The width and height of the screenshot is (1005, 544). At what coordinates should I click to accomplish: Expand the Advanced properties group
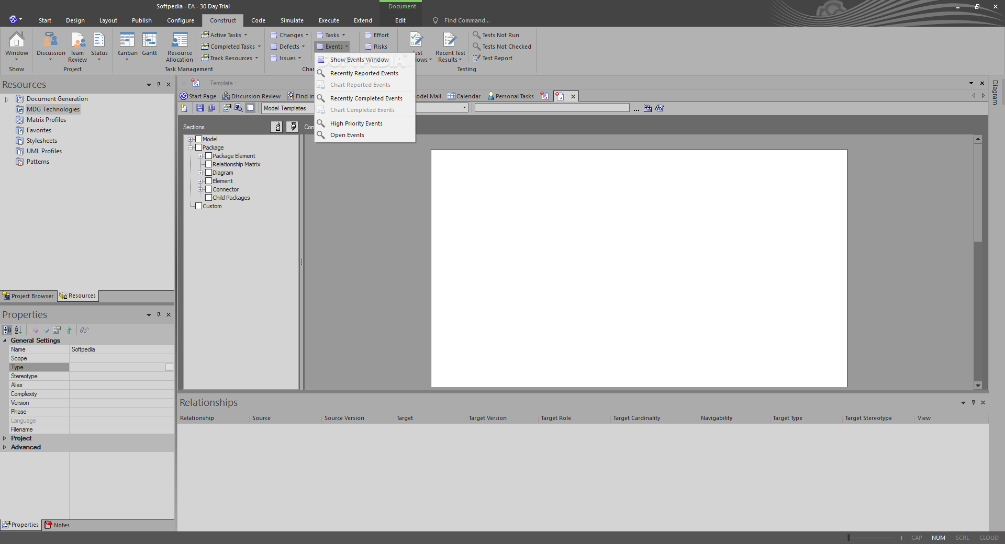click(5, 447)
